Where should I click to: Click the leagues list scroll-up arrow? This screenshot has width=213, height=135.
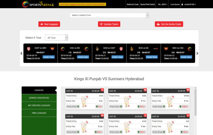coord(195,88)
